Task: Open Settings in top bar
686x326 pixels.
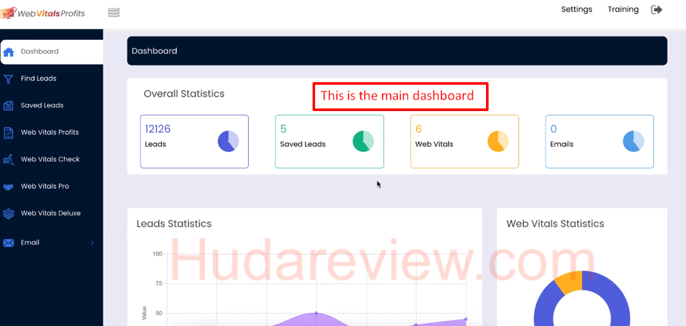Action: click(x=577, y=9)
